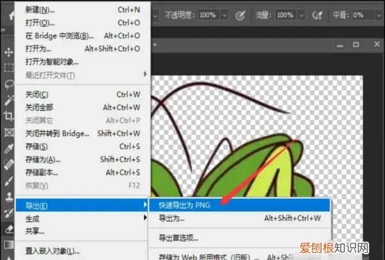Open the opacity 100% dropdown arrow
The width and height of the screenshot is (385, 260).
[x=225, y=15]
